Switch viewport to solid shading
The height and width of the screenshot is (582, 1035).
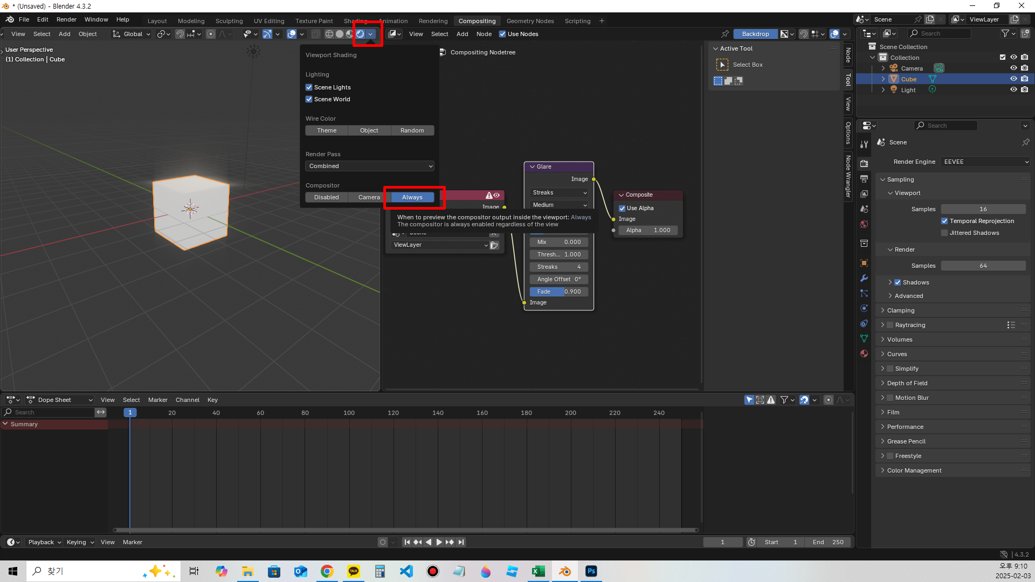[340, 34]
